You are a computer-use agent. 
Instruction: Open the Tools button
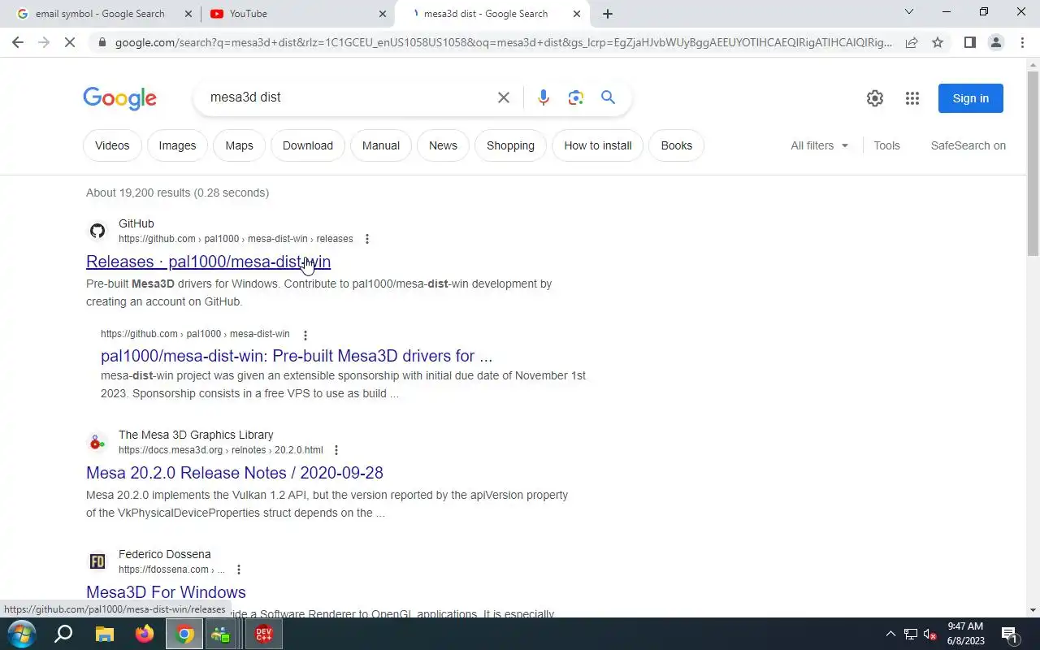point(886,145)
